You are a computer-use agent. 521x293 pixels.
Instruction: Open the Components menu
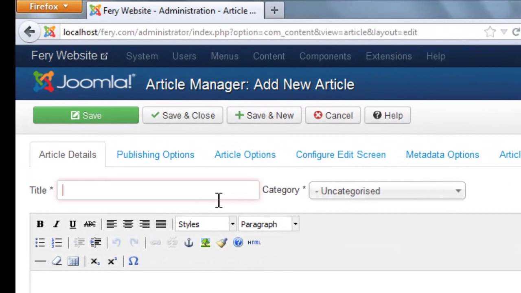pyautogui.click(x=325, y=56)
